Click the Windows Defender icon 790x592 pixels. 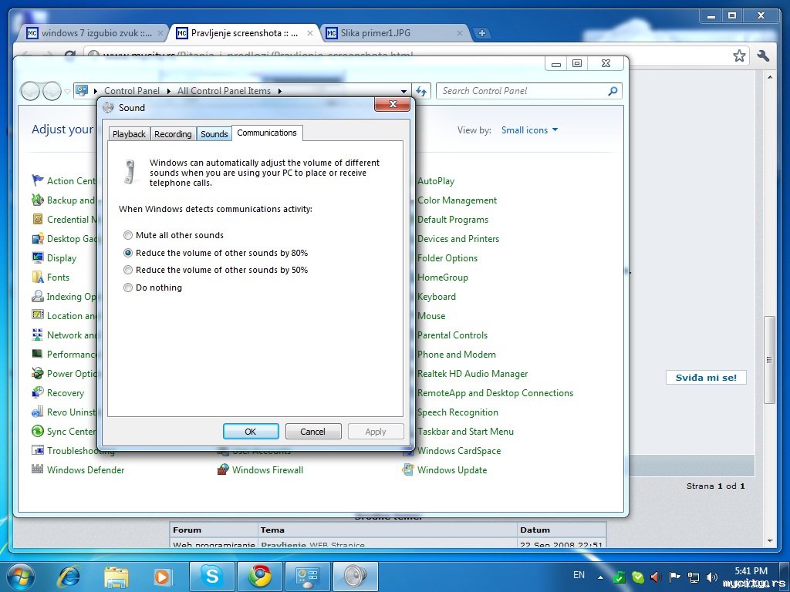(x=38, y=470)
